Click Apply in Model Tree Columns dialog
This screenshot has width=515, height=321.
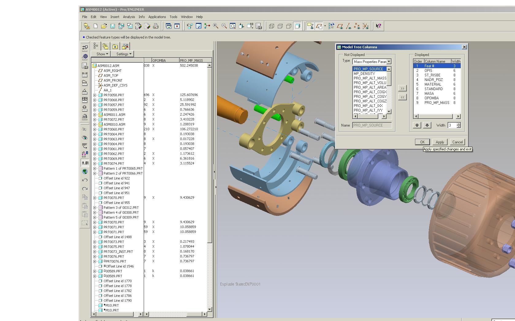coord(440,142)
